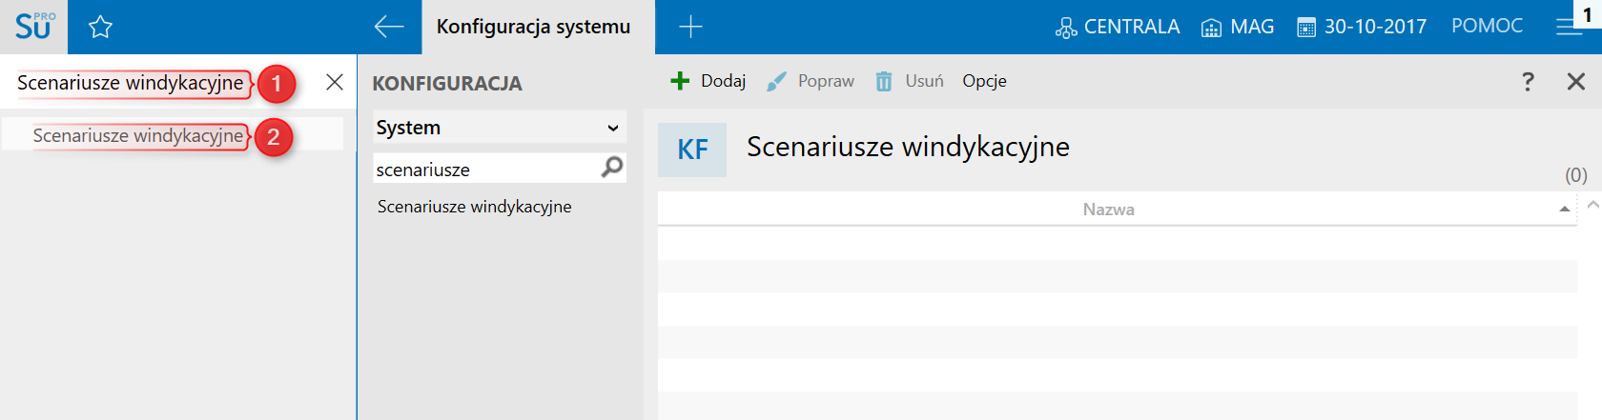Open the Opcje options menu

pyautogui.click(x=984, y=81)
